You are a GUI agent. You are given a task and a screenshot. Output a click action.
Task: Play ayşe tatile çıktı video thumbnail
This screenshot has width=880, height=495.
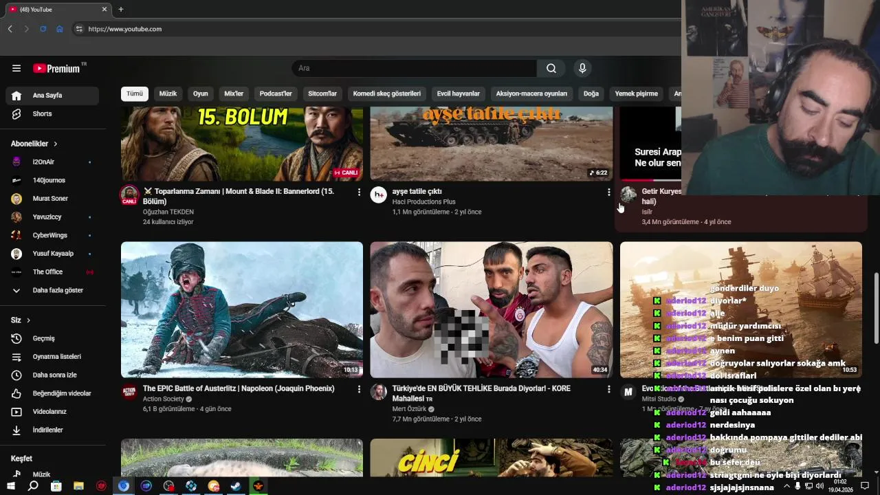[x=491, y=143]
